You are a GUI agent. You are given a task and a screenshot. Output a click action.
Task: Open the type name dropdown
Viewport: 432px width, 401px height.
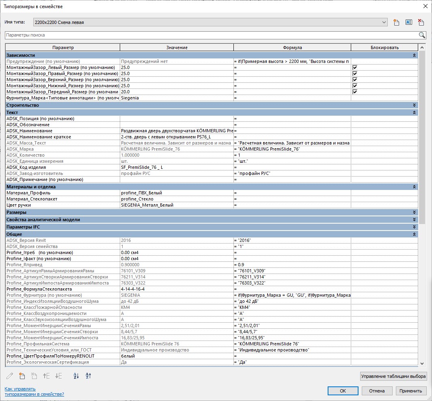pos(384,22)
